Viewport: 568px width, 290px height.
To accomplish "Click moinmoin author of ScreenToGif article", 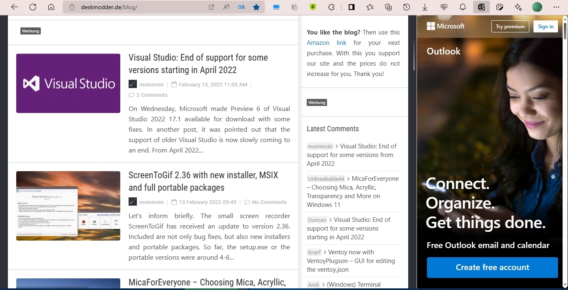I will point(151,202).
